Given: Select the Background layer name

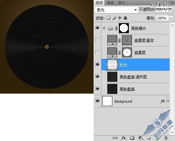Looking at the screenshot, I should [123, 101].
